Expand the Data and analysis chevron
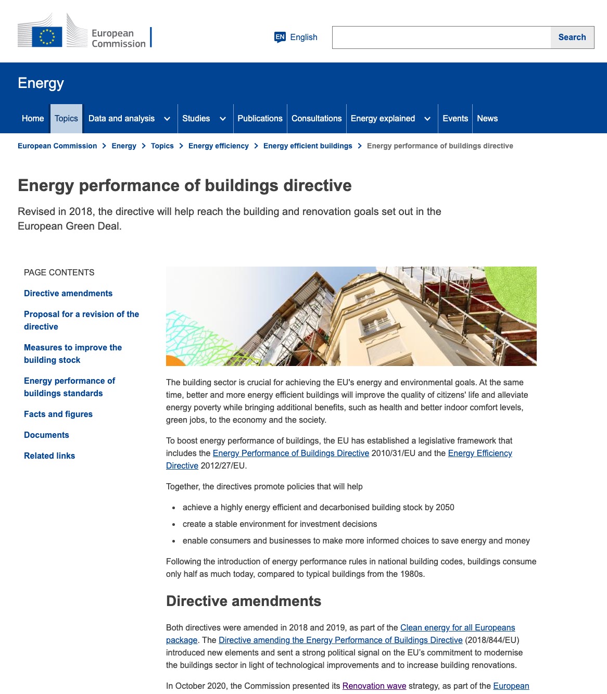607x694 pixels. (167, 119)
